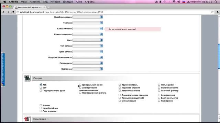Open the Wi-Fi status menu
Screen dimensions: 220x123
tap(174, 2)
